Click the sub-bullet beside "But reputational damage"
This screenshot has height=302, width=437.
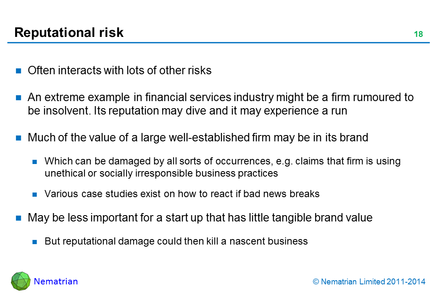pyautogui.click(x=36, y=242)
